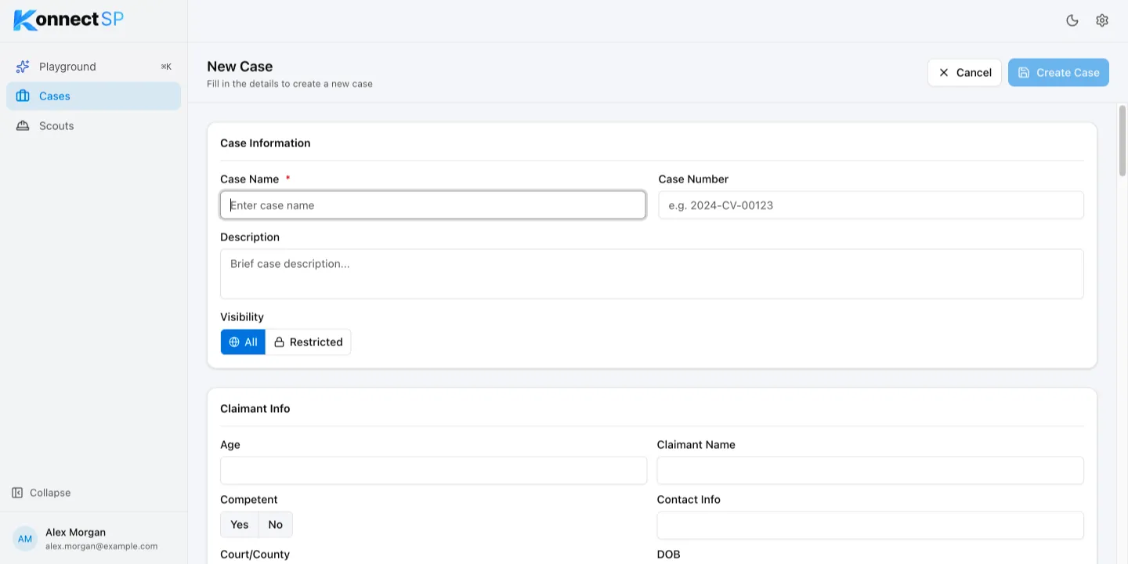Click the Scouts helmet icon
This screenshot has height=564, width=1128.
pos(23,126)
